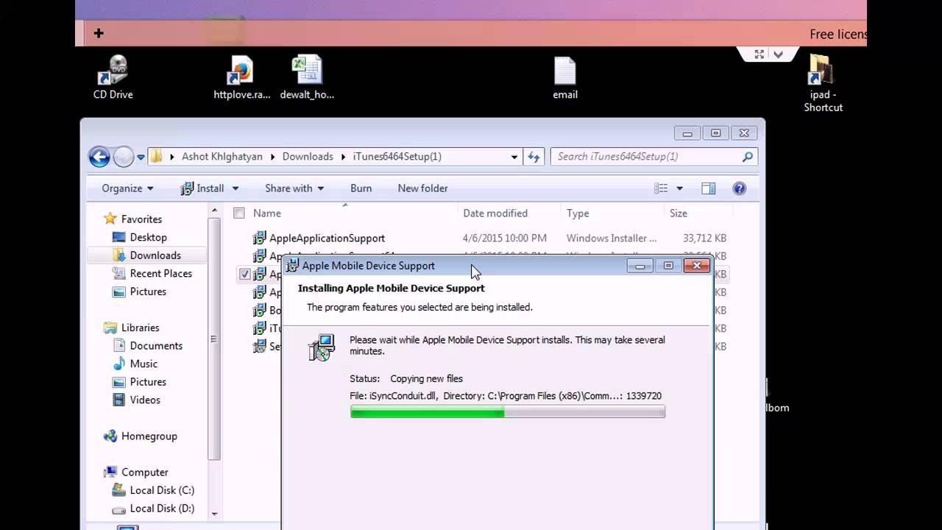The image size is (942, 530).
Task: Open the Organize dropdown menu
Action: [x=127, y=188]
